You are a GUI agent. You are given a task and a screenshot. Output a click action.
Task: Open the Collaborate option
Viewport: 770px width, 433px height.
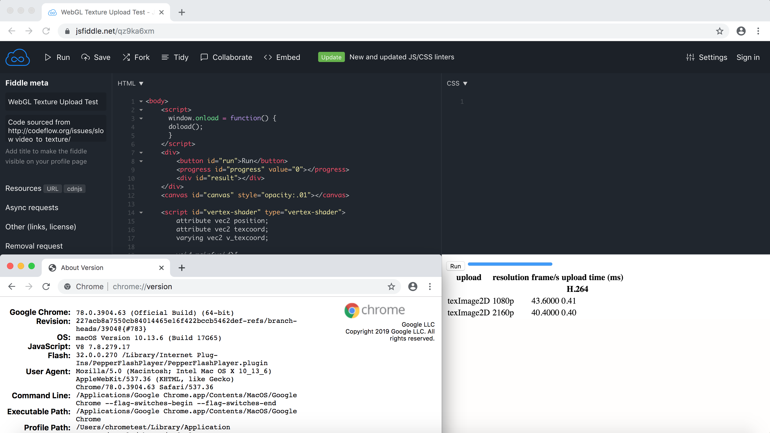coord(226,57)
